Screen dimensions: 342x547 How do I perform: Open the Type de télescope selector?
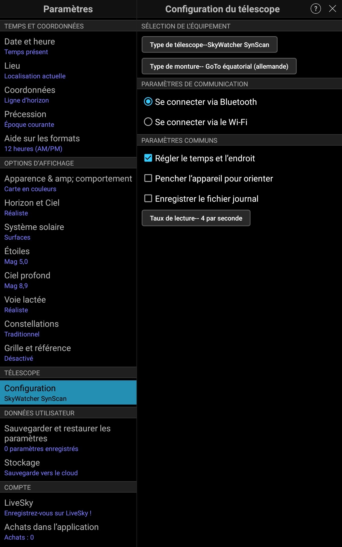[209, 45]
